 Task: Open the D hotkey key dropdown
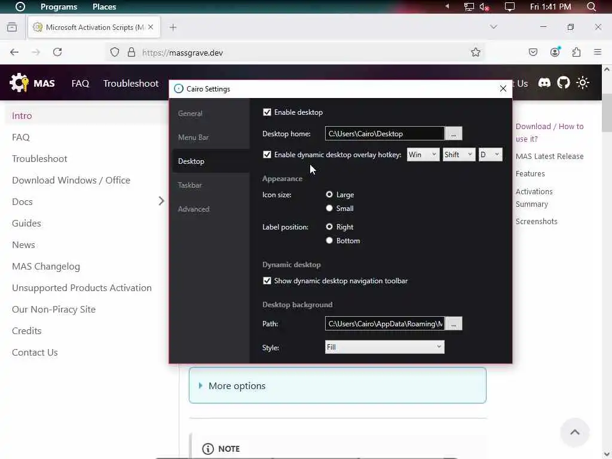click(490, 155)
